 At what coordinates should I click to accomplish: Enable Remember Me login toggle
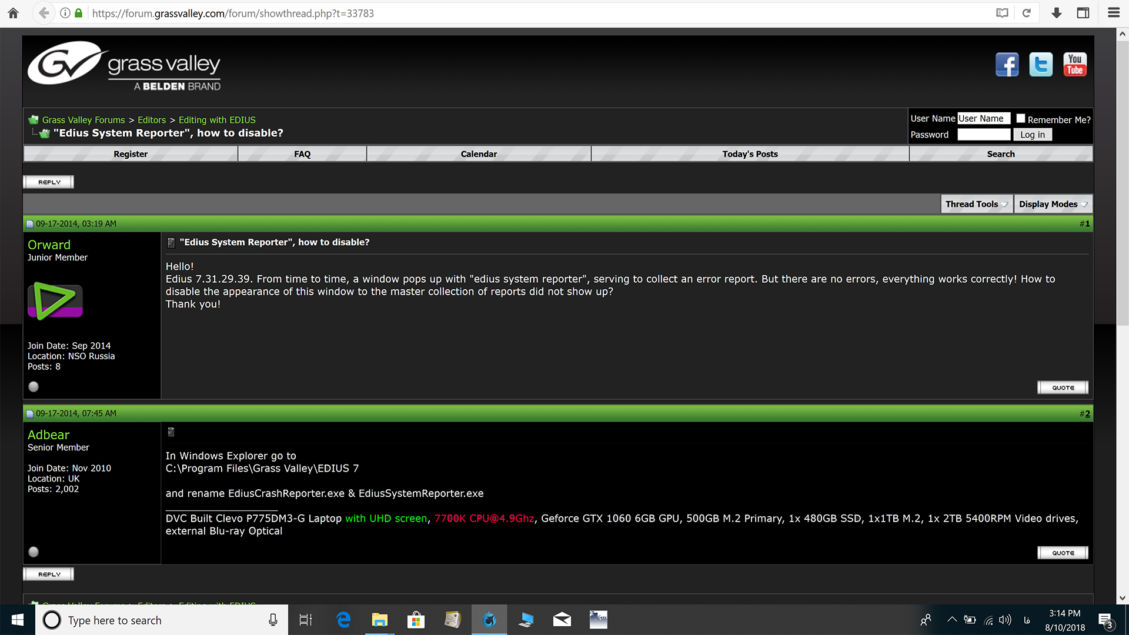(1020, 118)
